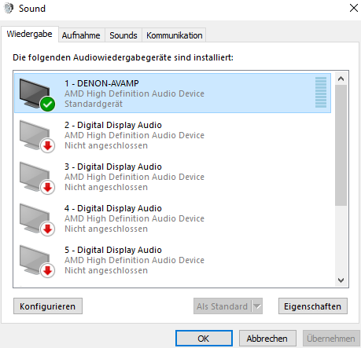Switch to the Aufnahme tab
The image size is (361, 348).
(x=81, y=35)
